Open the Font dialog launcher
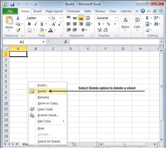The image size is (166, 148). pyautogui.click(x=61, y=36)
